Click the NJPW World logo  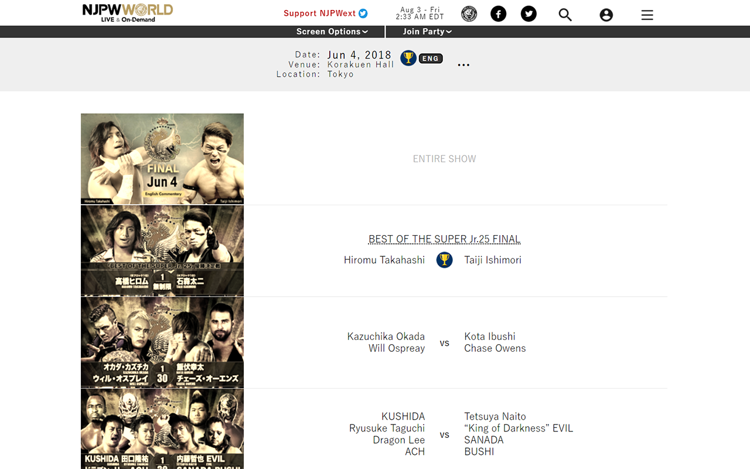click(128, 12)
